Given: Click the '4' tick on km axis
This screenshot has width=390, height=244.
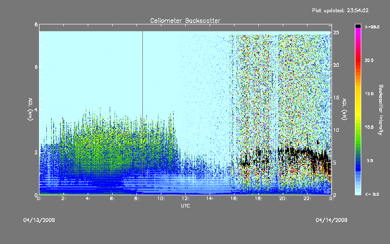Looking at the screenshot, I should [36, 109].
